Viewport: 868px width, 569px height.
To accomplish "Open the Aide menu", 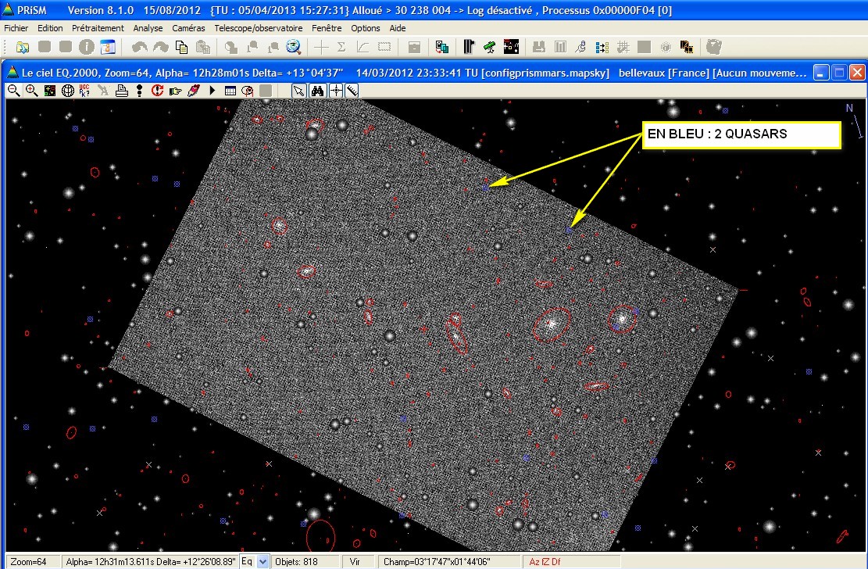I will point(398,27).
